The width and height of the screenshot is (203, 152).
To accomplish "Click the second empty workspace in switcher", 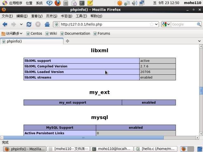I will 191,149.
